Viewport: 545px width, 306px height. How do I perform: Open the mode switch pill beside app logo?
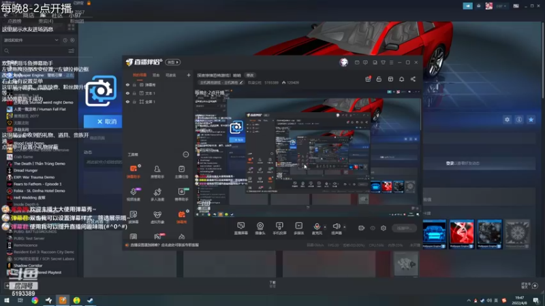click(x=173, y=62)
